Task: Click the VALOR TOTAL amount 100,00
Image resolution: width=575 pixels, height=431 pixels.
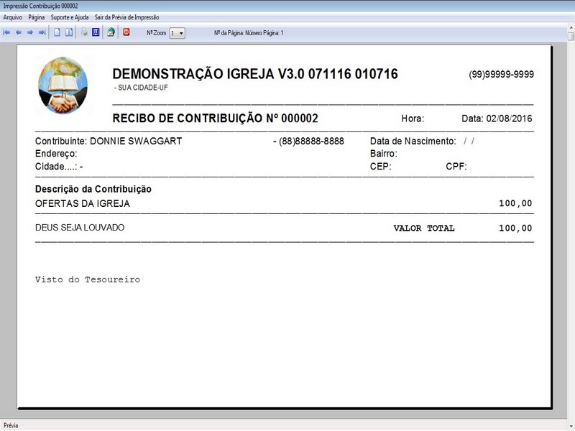Action: tap(515, 228)
